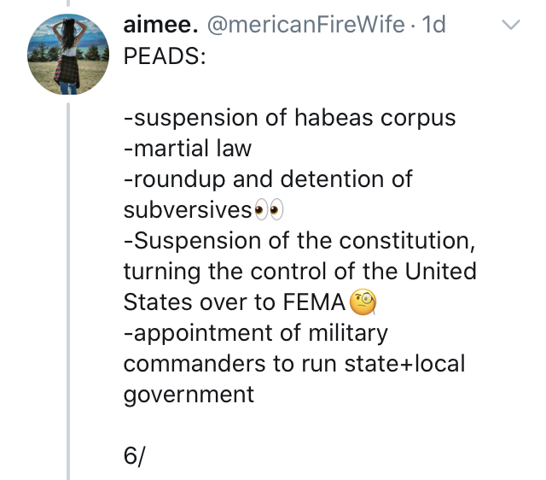Click the "-suspension of habeas corpus" line
The width and height of the screenshot is (546, 480).
point(290,118)
